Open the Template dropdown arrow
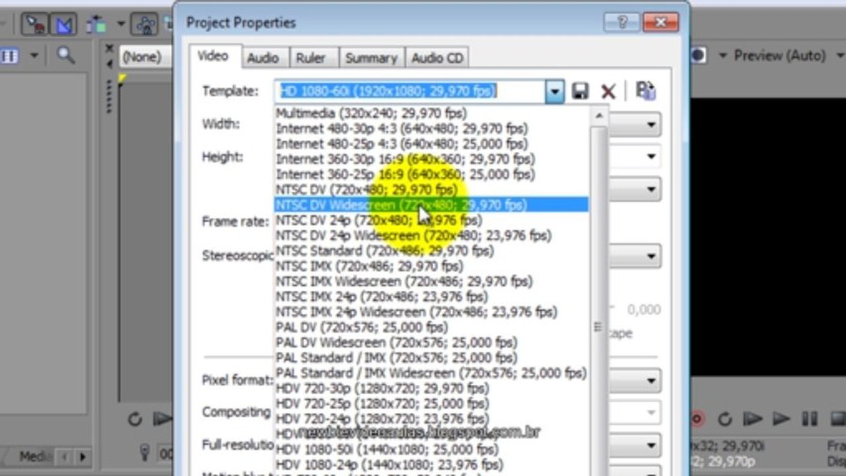This screenshot has height=476, width=846. tap(555, 91)
